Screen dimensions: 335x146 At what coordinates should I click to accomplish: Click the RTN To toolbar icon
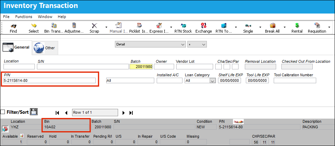tap(224, 26)
